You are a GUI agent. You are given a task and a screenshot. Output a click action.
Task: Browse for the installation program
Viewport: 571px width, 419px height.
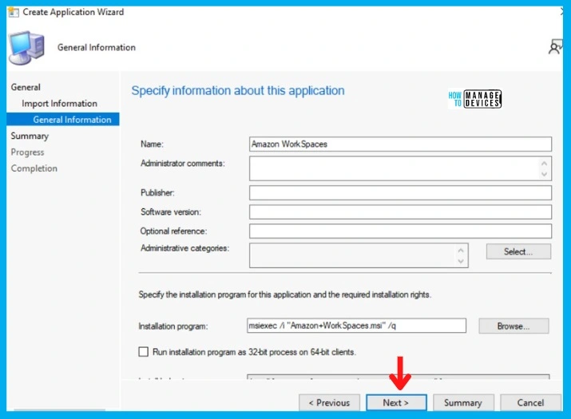514,326
